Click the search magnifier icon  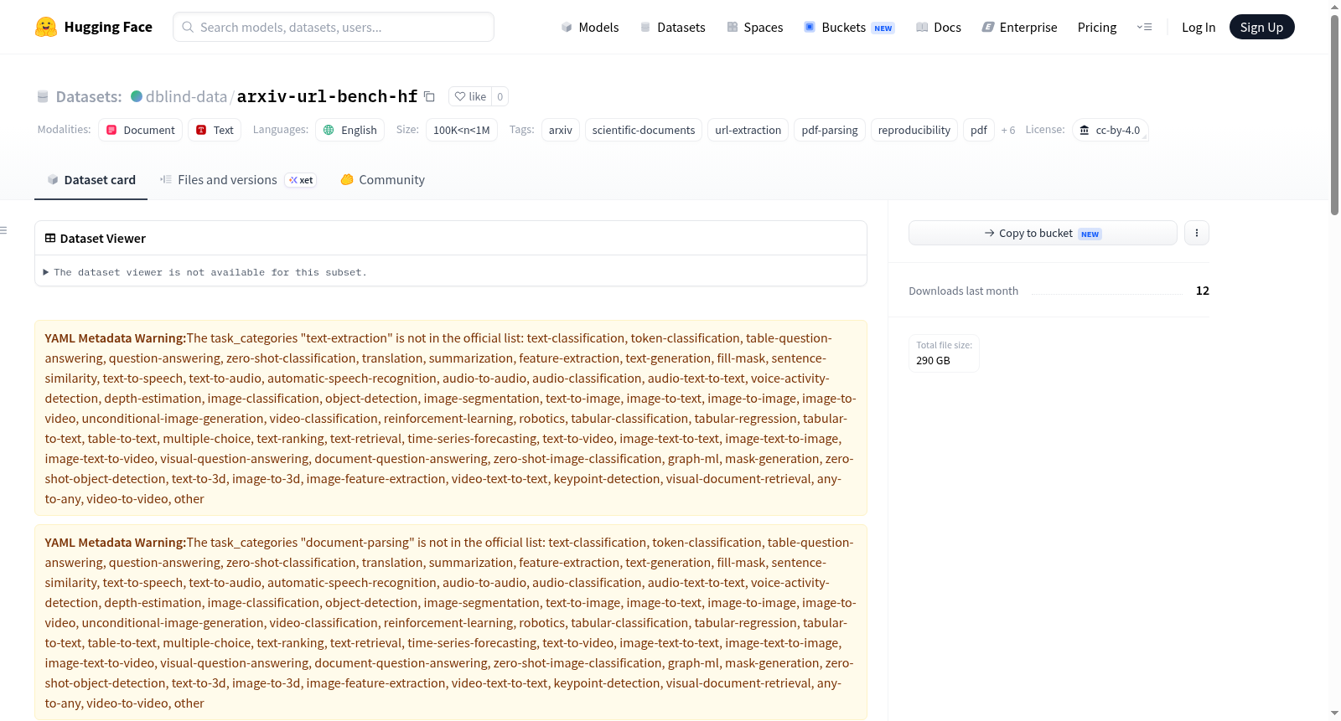(189, 27)
